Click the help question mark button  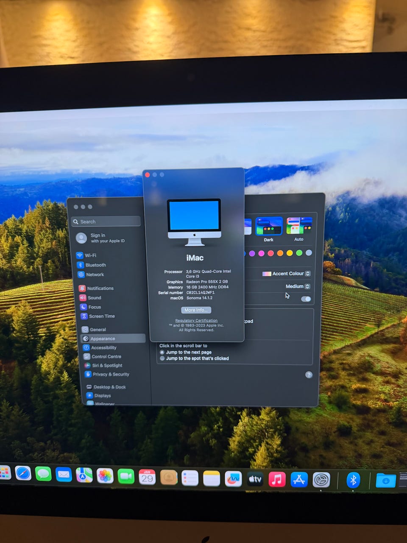pos(309,375)
